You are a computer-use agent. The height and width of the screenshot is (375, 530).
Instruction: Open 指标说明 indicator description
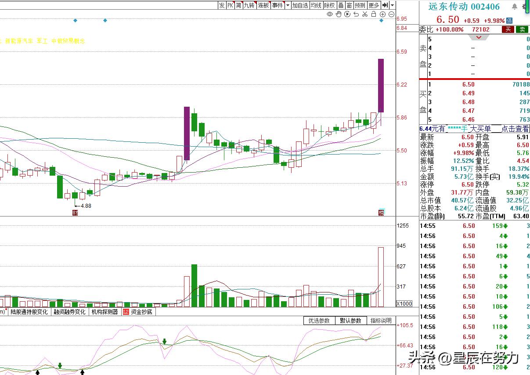(x=381, y=321)
